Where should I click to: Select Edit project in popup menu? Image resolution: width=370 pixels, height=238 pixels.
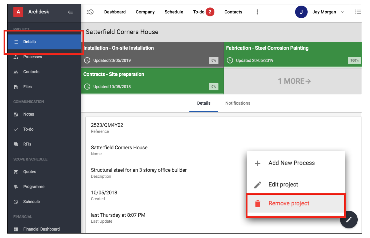click(283, 185)
